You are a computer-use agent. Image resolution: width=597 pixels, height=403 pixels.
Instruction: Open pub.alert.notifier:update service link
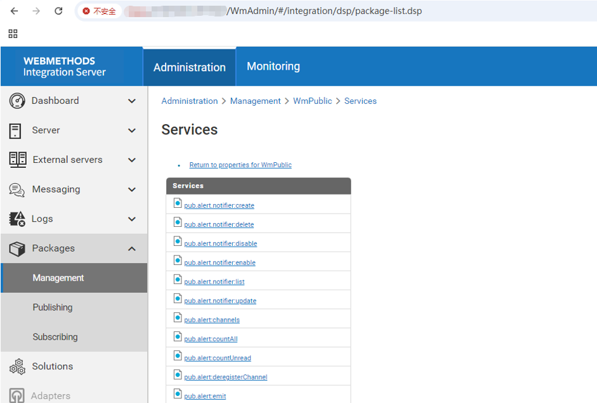pyautogui.click(x=220, y=301)
